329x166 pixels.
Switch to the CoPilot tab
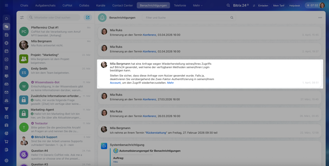tap(68, 5)
